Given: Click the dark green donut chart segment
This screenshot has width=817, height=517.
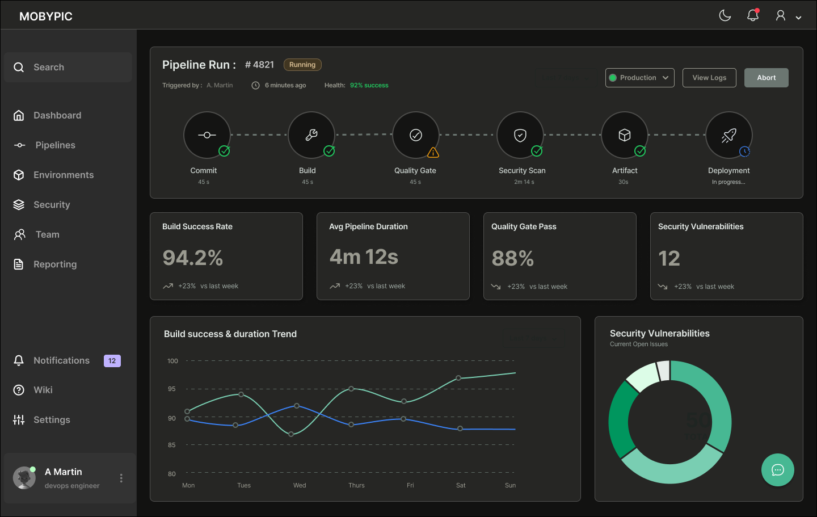Looking at the screenshot, I should click(619, 421).
